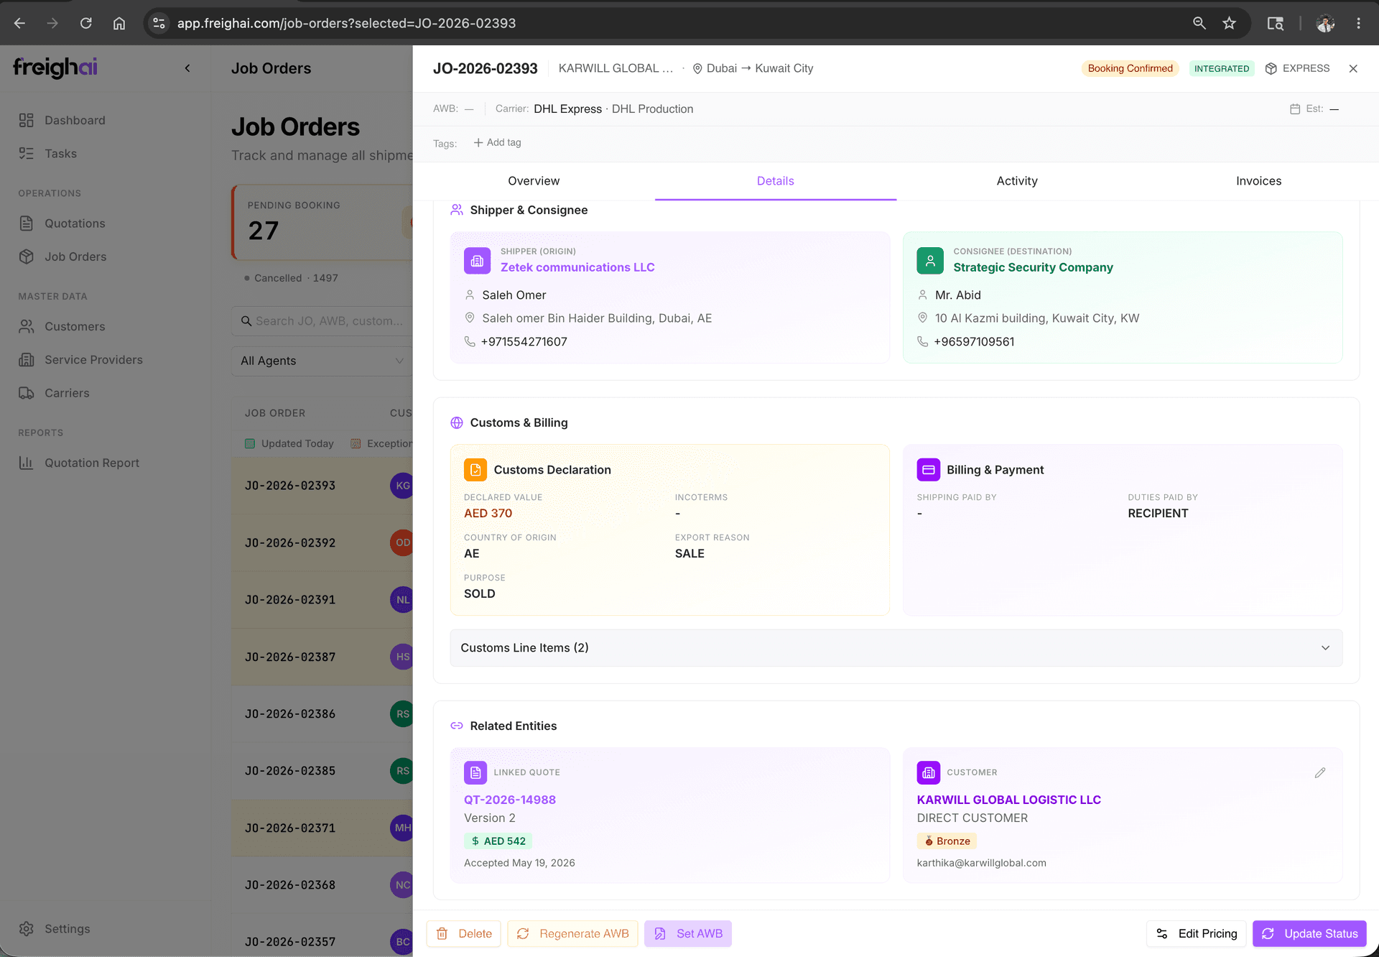Open customer KARWILL GLOBAL LOGISTIC LLC
Screen dimensions: 1379x957
click(x=1008, y=800)
